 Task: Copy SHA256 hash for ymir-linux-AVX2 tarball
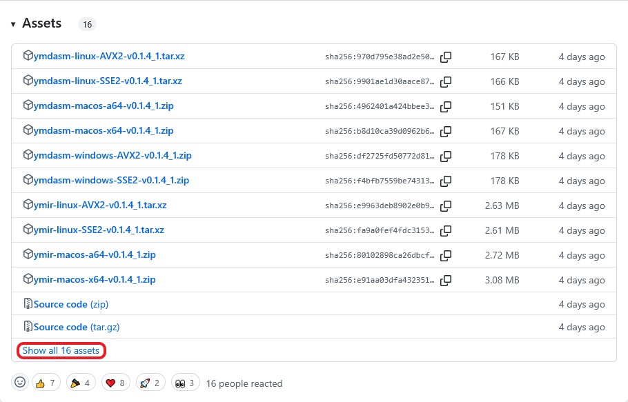446,205
